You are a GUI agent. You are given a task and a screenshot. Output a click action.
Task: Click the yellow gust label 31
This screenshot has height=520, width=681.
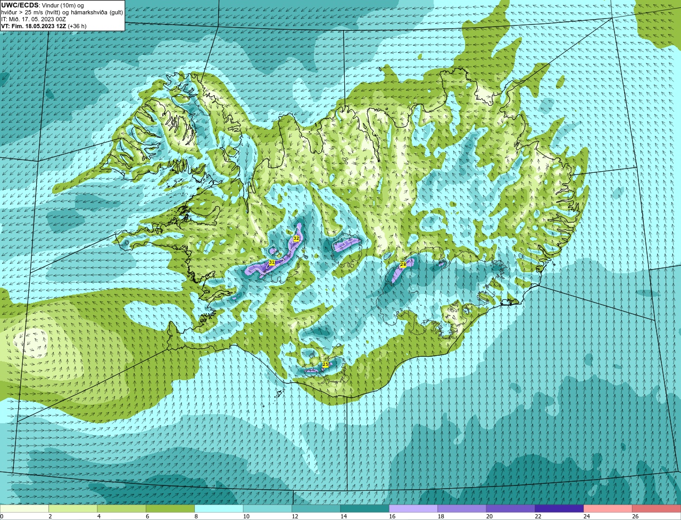[272, 263]
